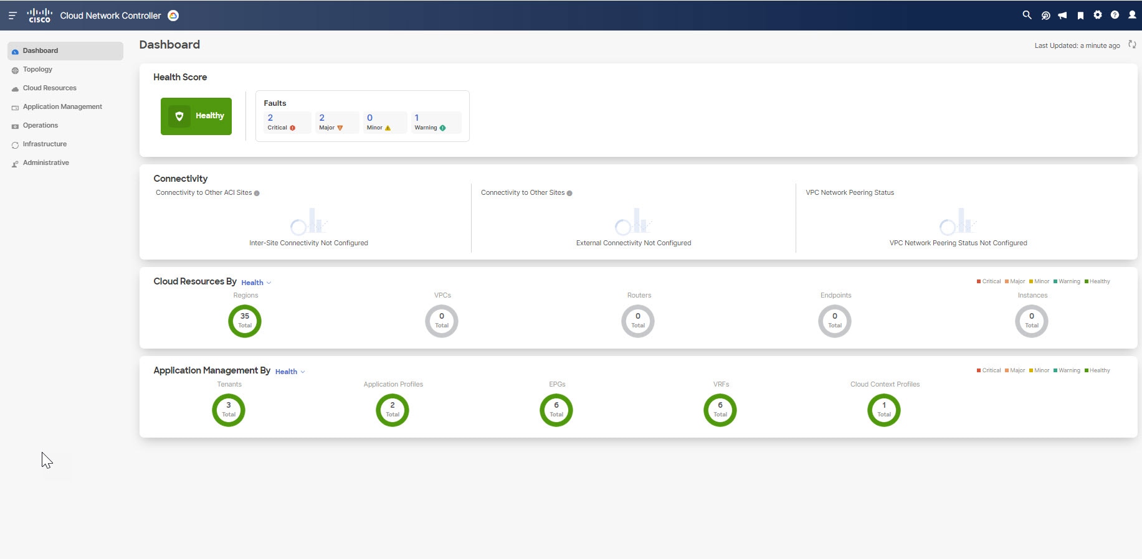
Task: Click 'Inter-Site Connectivity Not Configured' text
Action: (308, 243)
